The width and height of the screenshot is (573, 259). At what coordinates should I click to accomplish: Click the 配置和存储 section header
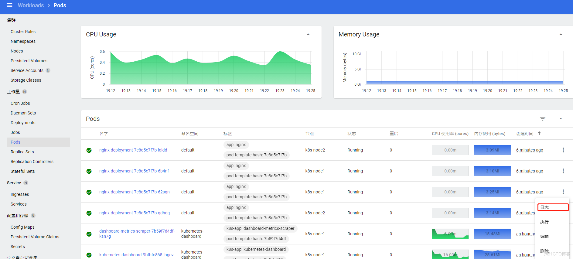[x=18, y=216]
